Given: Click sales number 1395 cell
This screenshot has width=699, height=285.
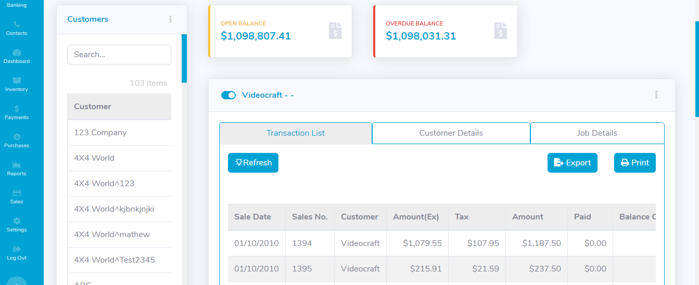Looking at the screenshot, I should 310,269.
